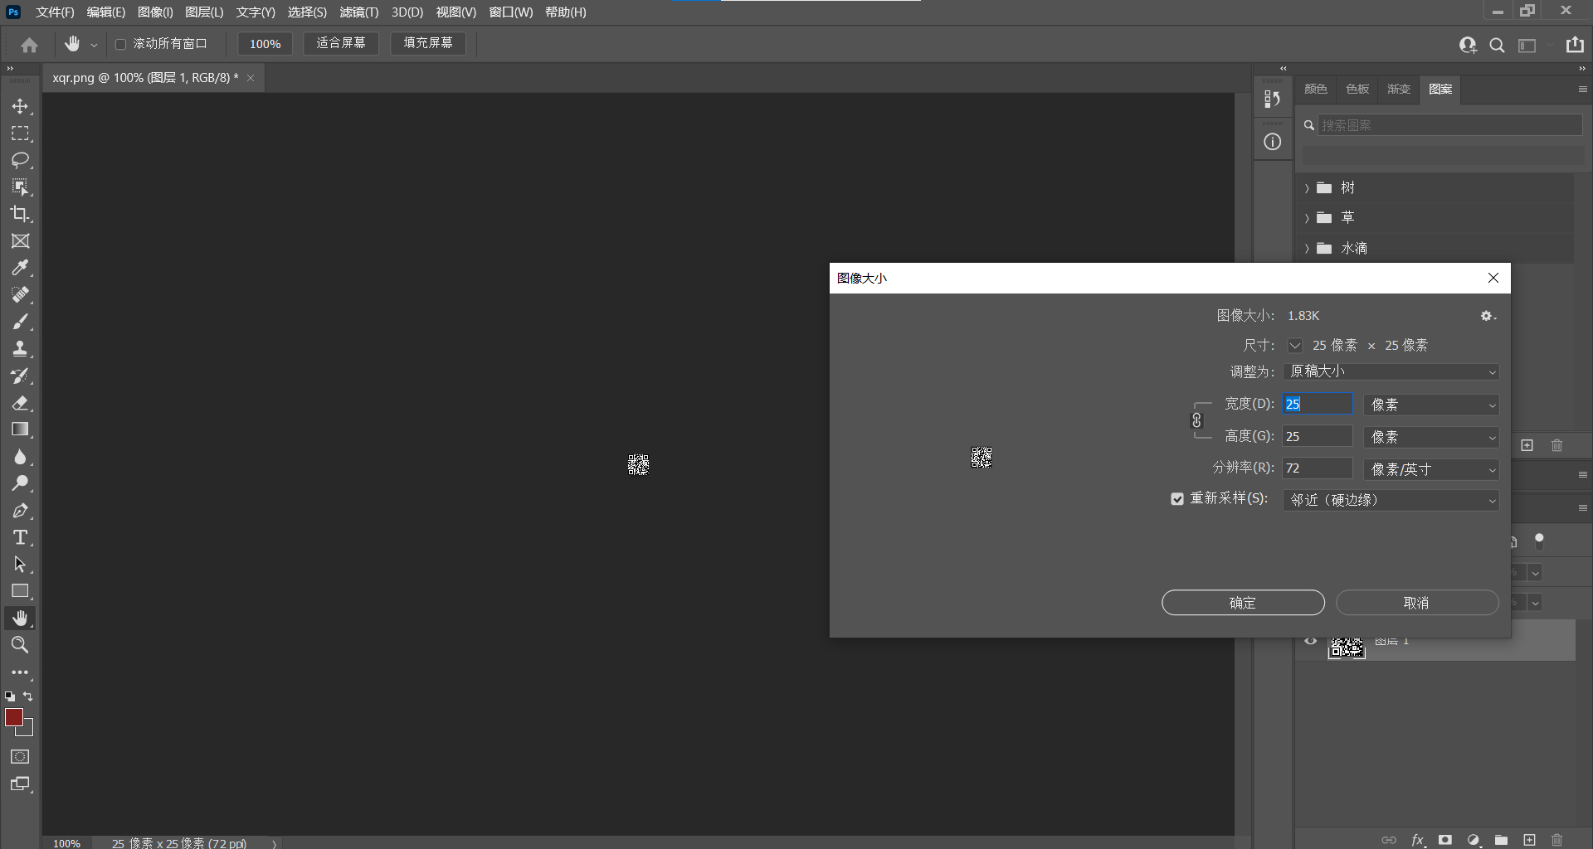Screen dimensions: 1593x849
Task: Hide Layer 1 with eye icon
Action: pos(1311,641)
